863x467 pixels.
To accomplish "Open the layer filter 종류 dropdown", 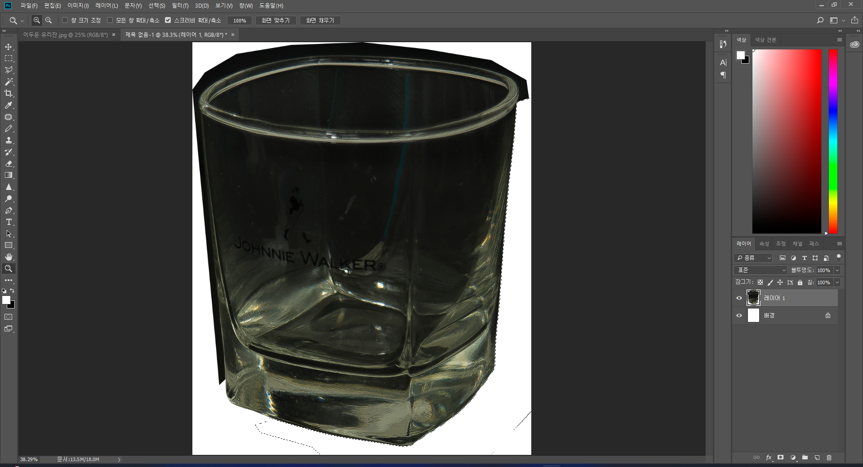I will tap(753, 258).
